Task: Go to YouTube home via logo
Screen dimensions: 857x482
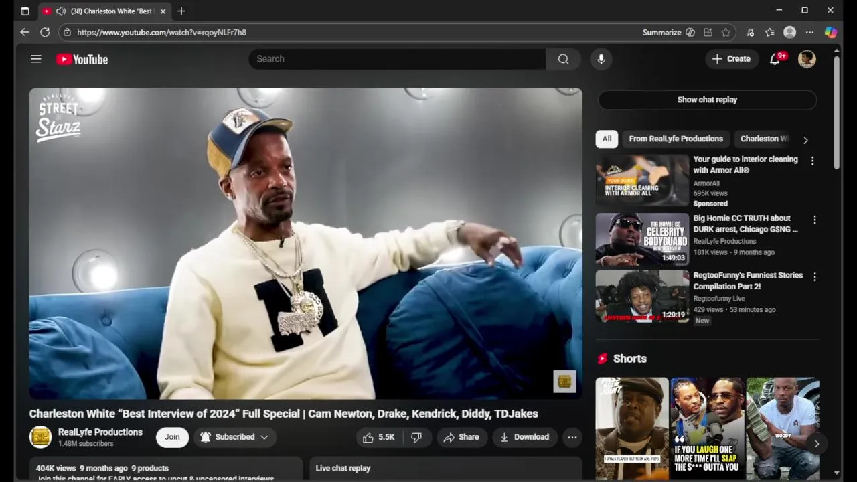Action: [x=82, y=60]
